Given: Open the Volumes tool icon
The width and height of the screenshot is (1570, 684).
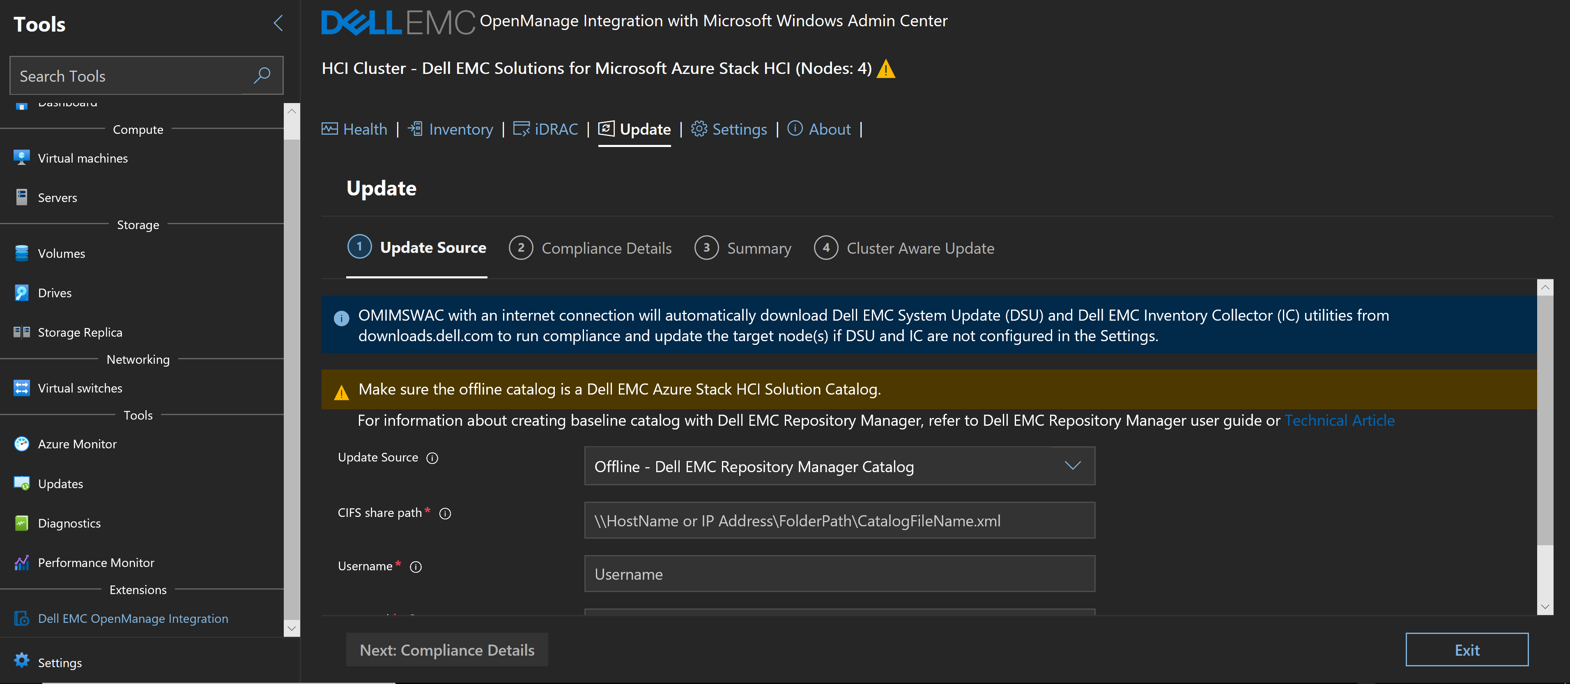Looking at the screenshot, I should coord(22,253).
